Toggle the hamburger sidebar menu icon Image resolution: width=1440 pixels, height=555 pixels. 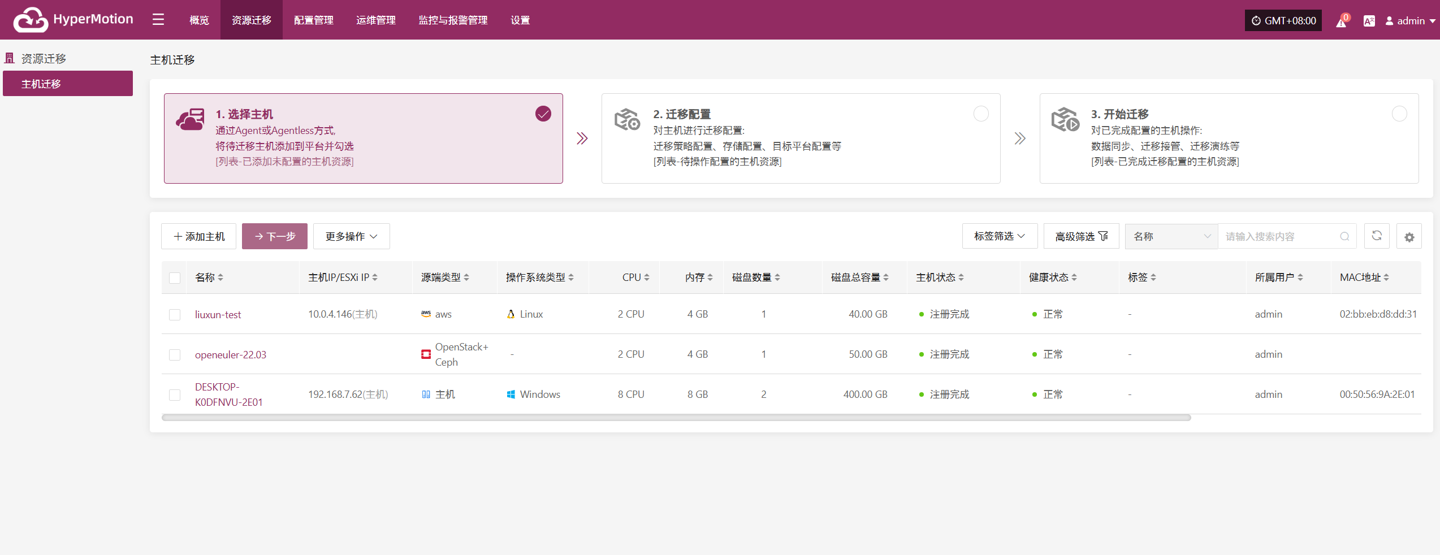[158, 20]
